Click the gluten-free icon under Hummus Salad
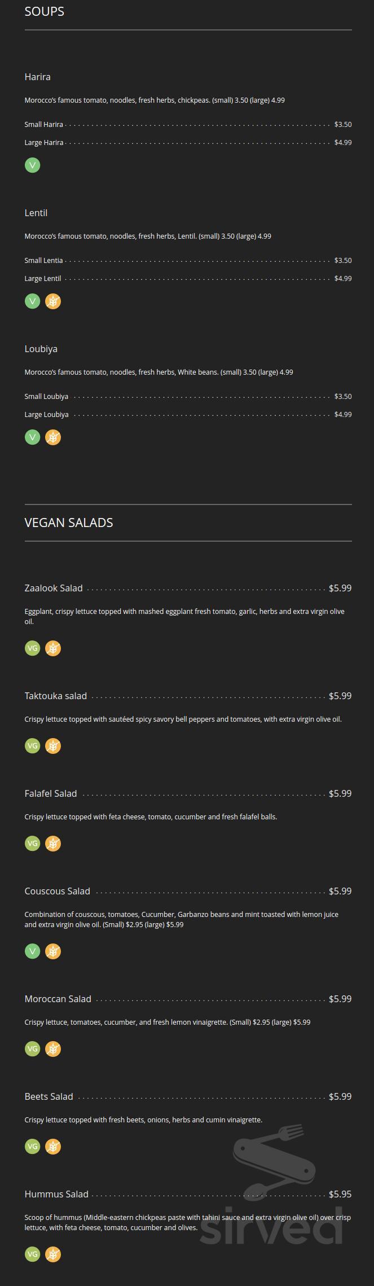Image resolution: width=374 pixels, height=1286 pixels. click(53, 1254)
